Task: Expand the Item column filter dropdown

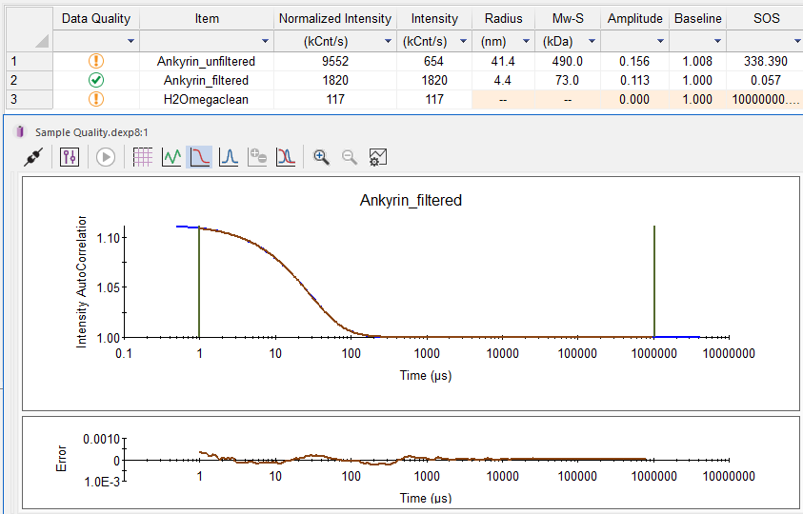Action: click(x=263, y=42)
